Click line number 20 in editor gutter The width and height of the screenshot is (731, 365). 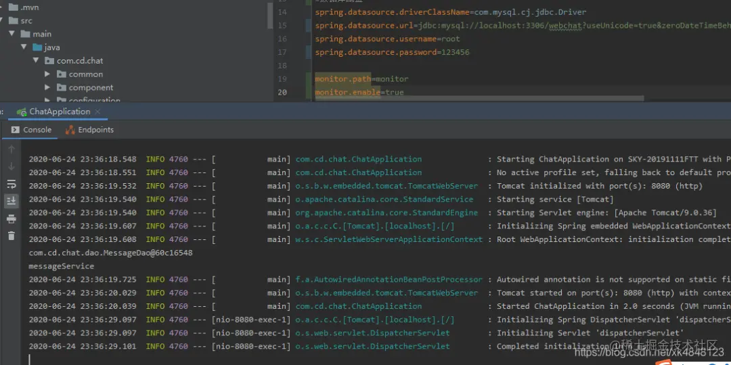[282, 92]
